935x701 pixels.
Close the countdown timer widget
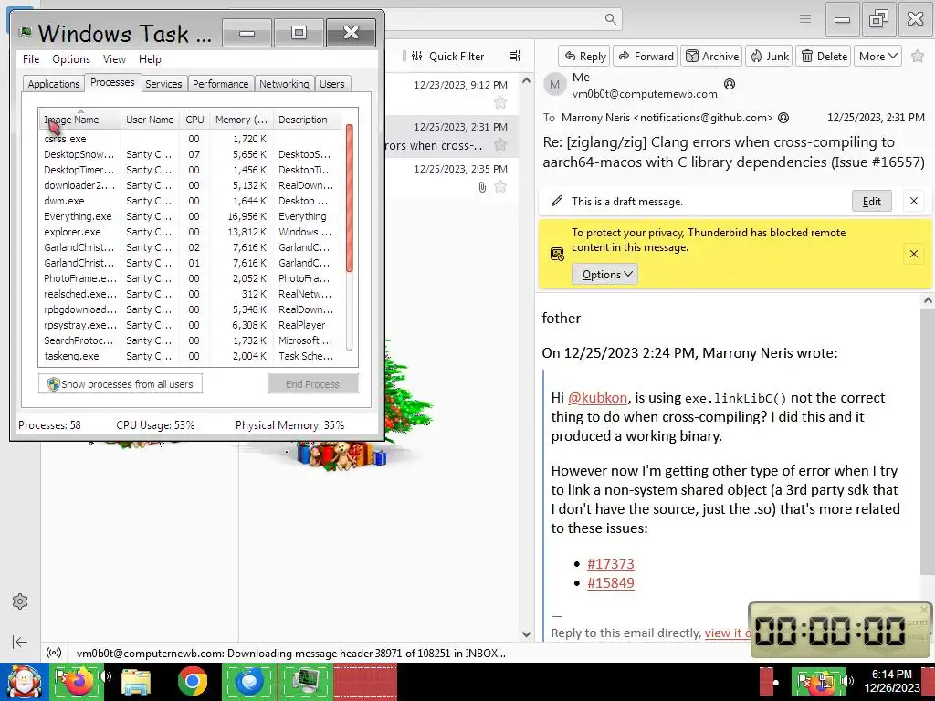click(x=924, y=609)
